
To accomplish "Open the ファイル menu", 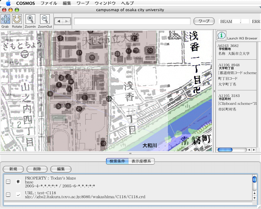I will pyautogui.click(x=49, y=3).
